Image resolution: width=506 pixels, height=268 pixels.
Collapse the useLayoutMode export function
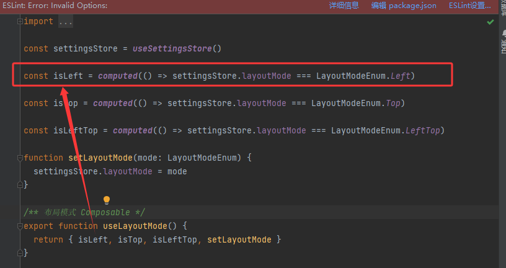20,226
